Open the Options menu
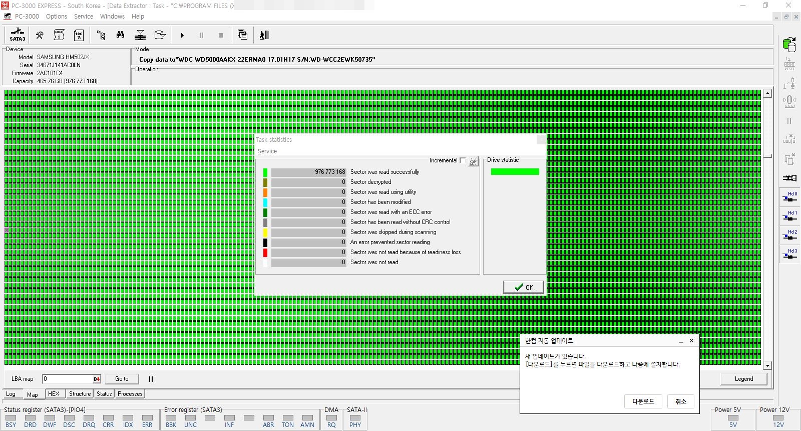The width and height of the screenshot is (801, 431). pyautogui.click(x=57, y=17)
